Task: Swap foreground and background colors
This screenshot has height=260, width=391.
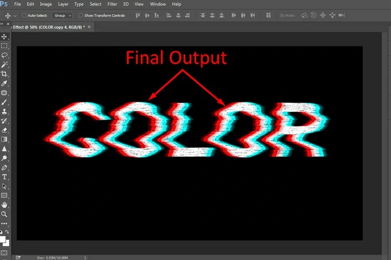Action: 7,232
